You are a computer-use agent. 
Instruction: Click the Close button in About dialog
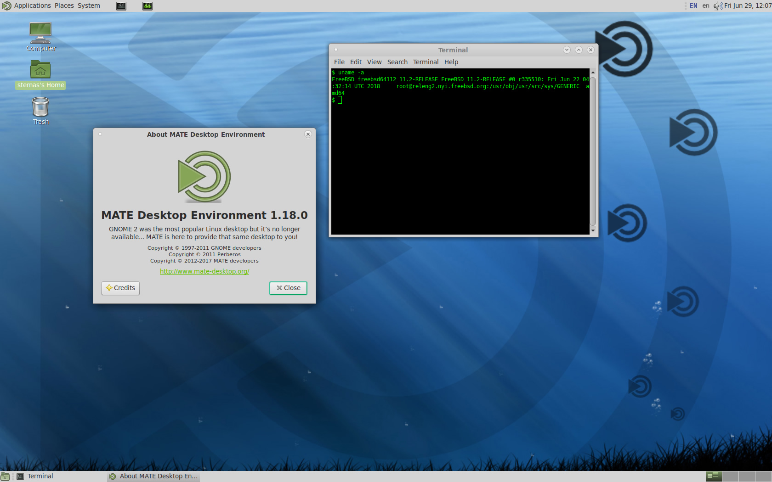(288, 288)
